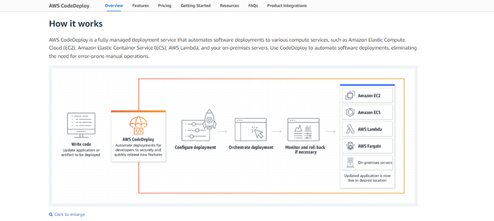Click 'Update application or artifact to be deployed' text
Screen dimensions: 494x221
81,152
